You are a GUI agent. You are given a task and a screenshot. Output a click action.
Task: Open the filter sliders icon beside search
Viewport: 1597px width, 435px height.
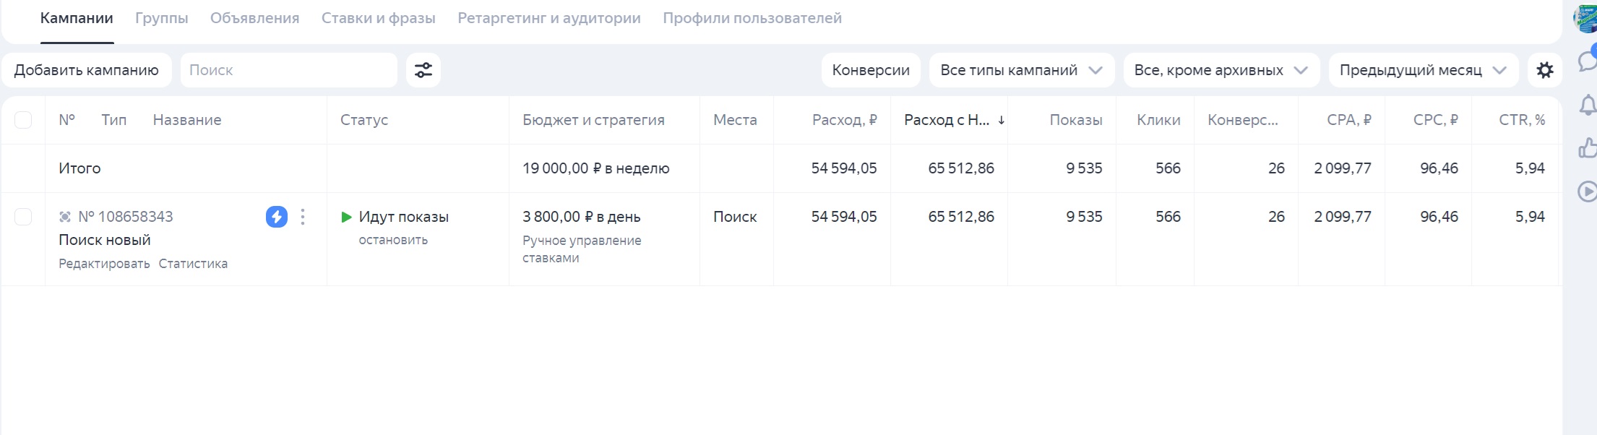423,70
